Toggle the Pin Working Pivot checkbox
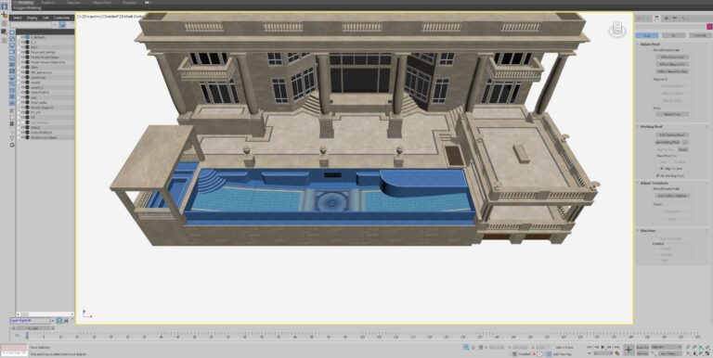This screenshot has height=358, width=713. tap(657, 175)
